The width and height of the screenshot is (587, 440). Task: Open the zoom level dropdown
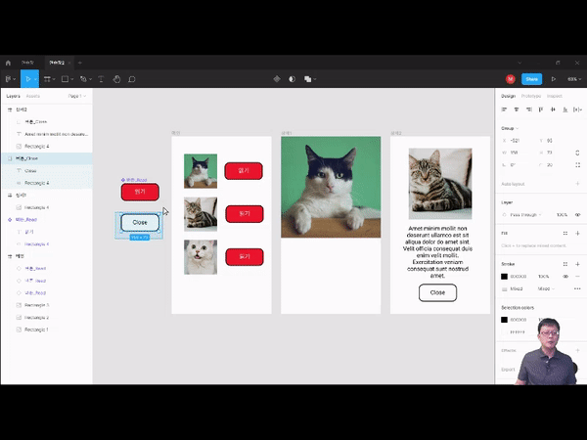coord(572,79)
